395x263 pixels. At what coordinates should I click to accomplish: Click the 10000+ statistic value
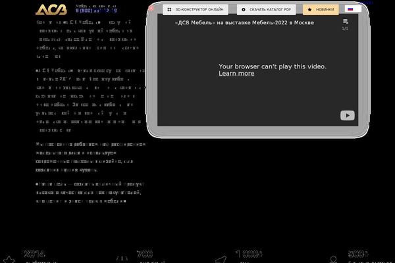(249, 254)
